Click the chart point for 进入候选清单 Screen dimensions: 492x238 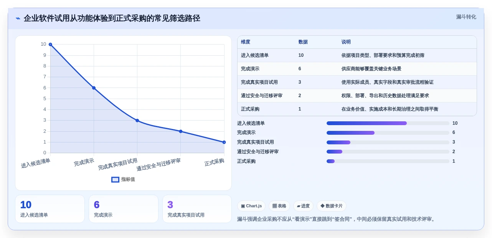coord(50,45)
